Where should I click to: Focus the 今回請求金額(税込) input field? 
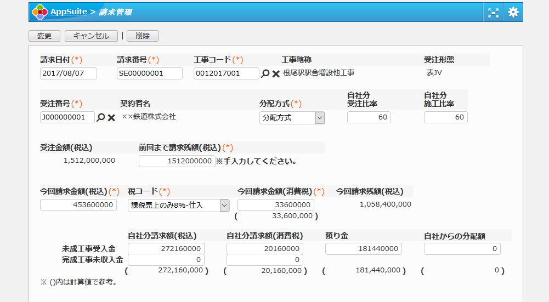pyautogui.click(x=78, y=205)
